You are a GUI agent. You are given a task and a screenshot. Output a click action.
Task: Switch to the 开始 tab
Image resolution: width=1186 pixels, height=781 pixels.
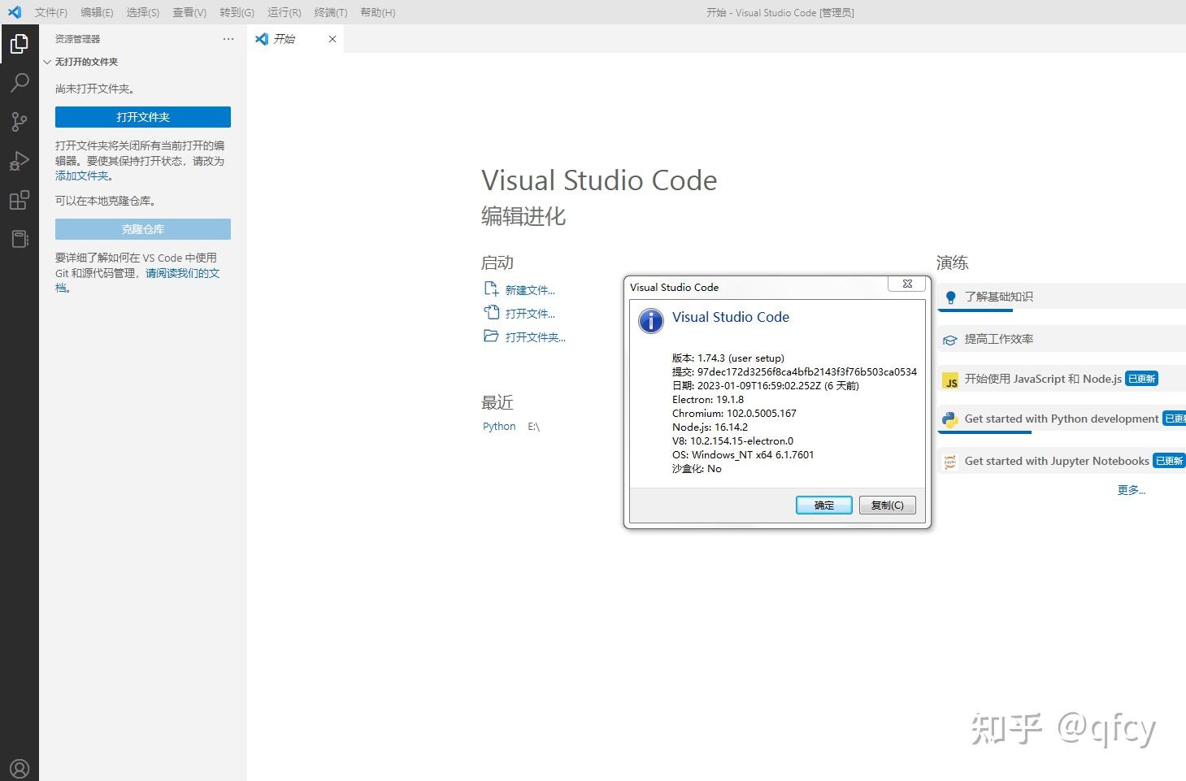[286, 38]
